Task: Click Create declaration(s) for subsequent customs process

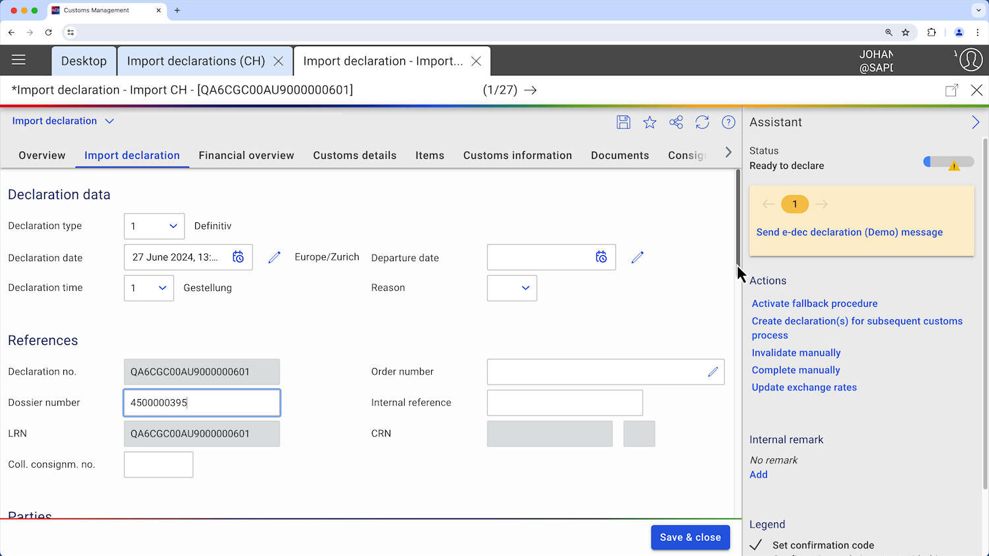Action: pos(857,328)
